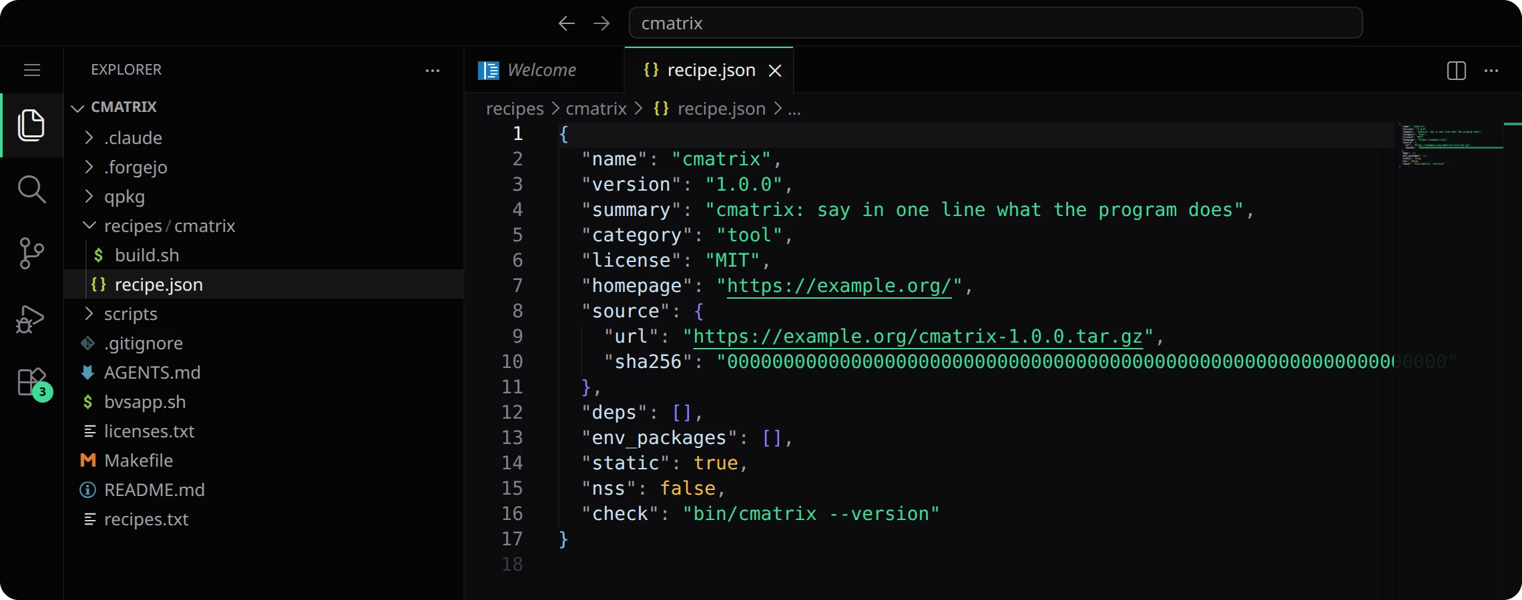Click the recipe.json breadcrumb segment
Viewport: 1522px width, 600px height.
coord(722,109)
